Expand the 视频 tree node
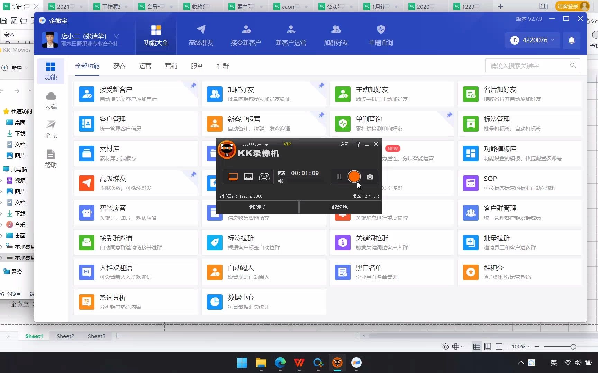This screenshot has height=373, width=598. pos(1,180)
